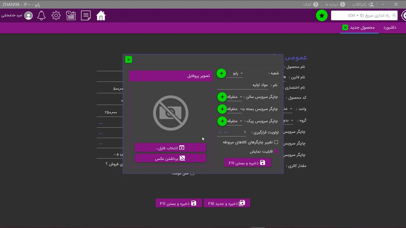This screenshot has height=228, width=406.
Task: Switch to the داشبورد tab
Action: pos(390,28)
